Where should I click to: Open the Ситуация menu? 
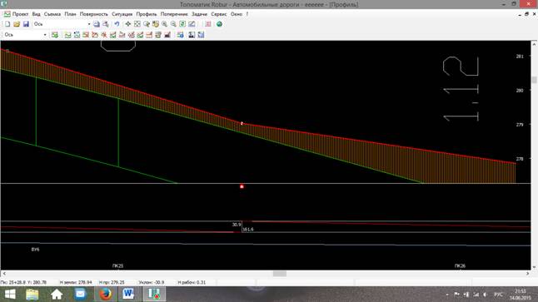point(122,14)
